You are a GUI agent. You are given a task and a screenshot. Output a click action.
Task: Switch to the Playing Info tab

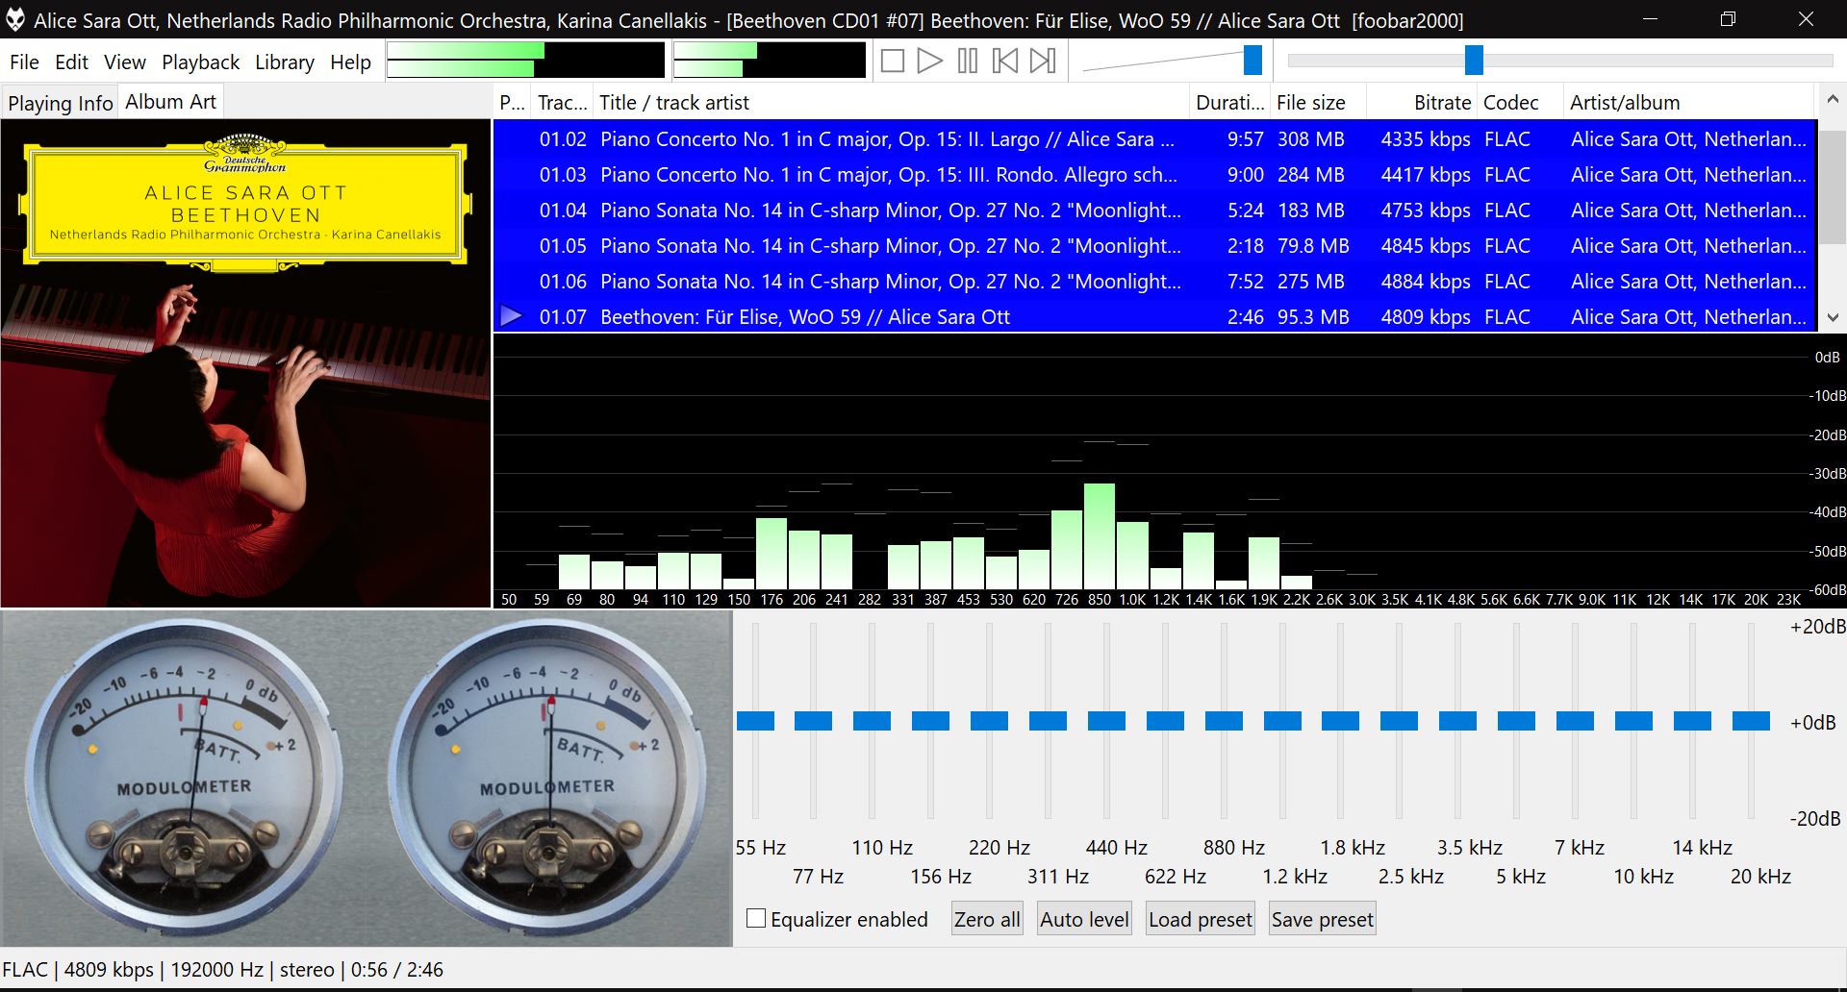point(60,103)
